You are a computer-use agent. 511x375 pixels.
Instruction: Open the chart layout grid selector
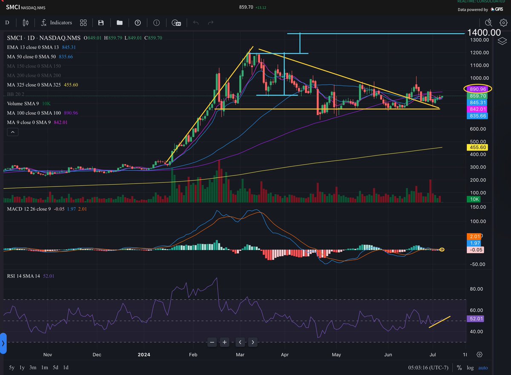tap(83, 23)
